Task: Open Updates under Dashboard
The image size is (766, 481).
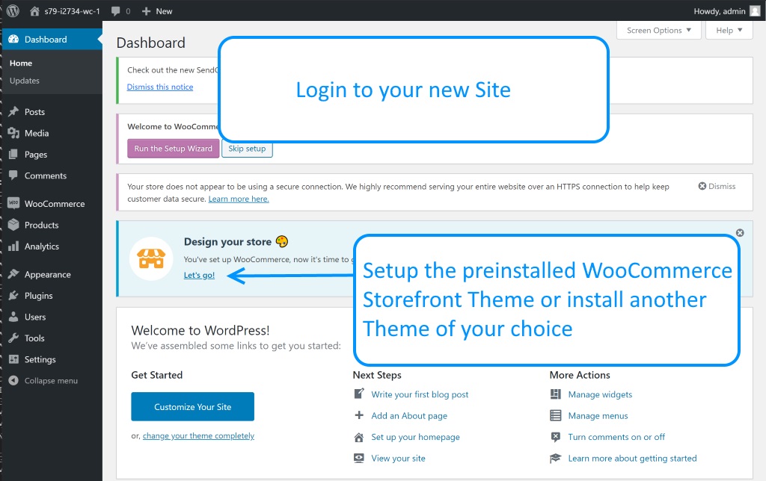Action: click(x=25, y=81)
